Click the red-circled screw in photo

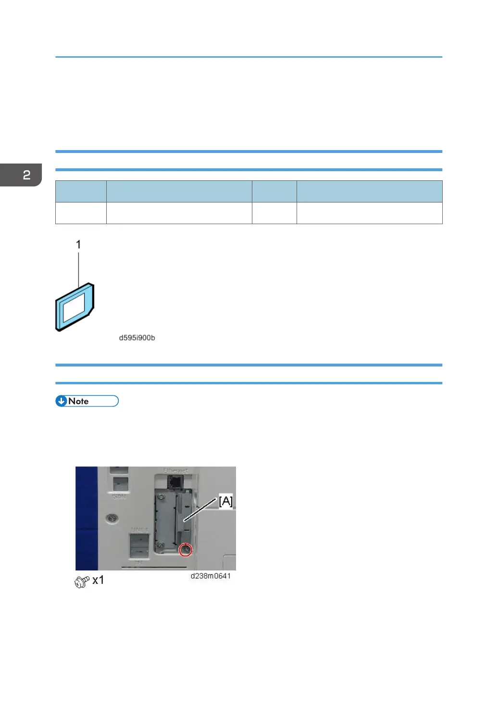pyautogui.click(x=186, y=550)
